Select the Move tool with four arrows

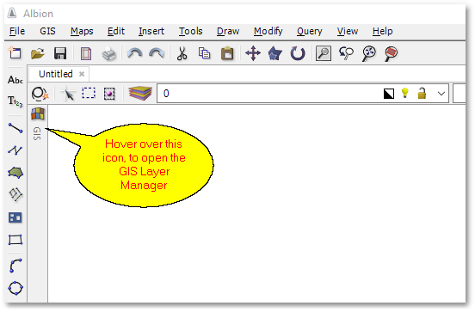point(253,53)
